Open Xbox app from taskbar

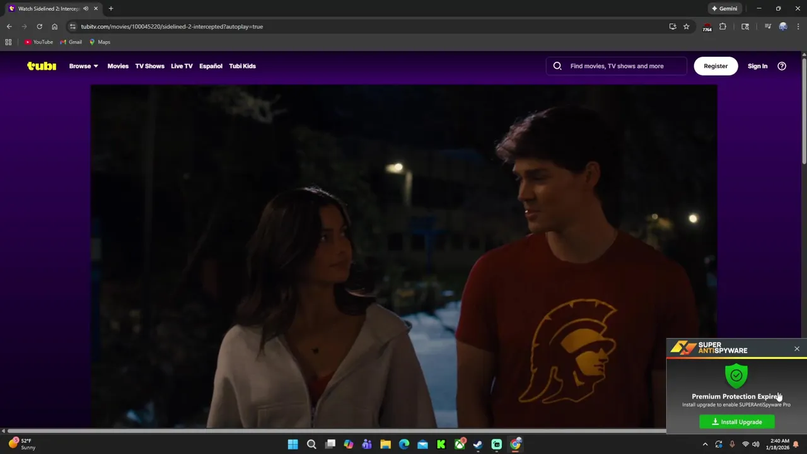click(x=460, y=445)
